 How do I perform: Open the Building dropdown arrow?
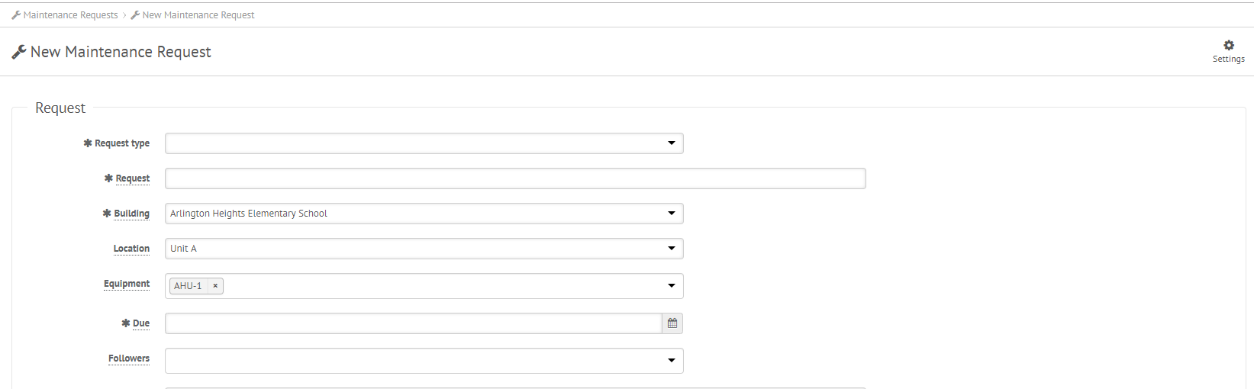pos(672,214)
